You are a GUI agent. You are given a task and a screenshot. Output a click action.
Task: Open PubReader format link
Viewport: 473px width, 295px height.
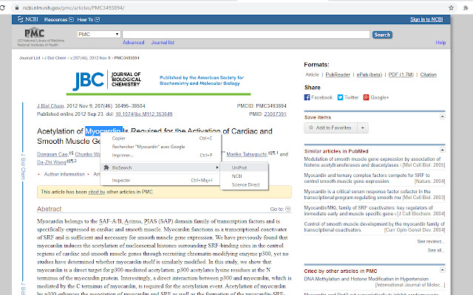338,74
